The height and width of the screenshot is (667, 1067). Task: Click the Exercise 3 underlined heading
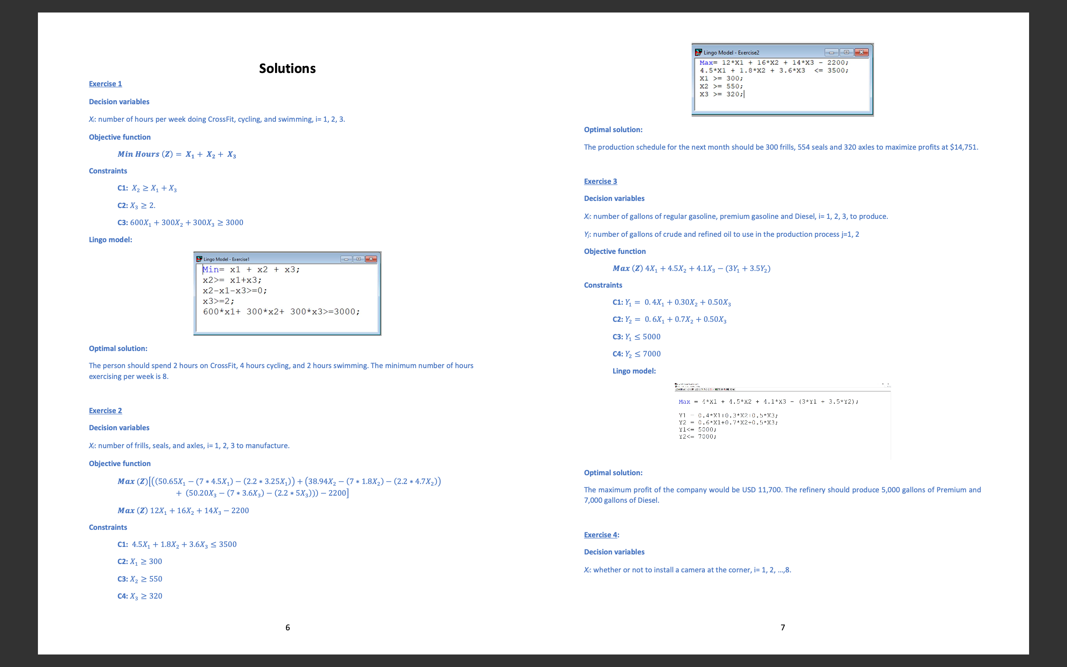click(x=600, y=181)
